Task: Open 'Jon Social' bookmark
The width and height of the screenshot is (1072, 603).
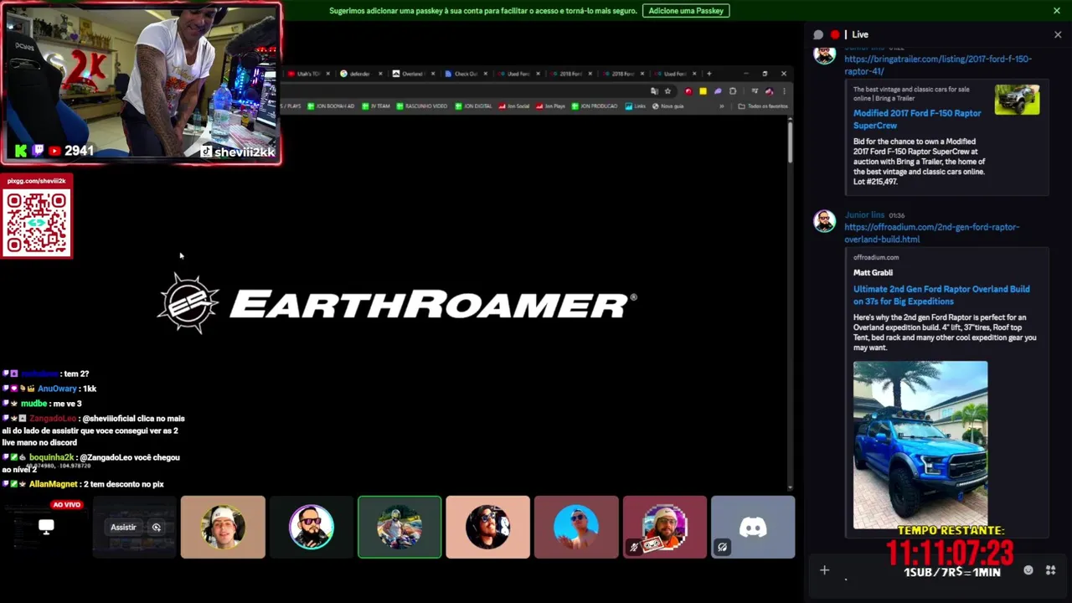Action: point(513,106)
